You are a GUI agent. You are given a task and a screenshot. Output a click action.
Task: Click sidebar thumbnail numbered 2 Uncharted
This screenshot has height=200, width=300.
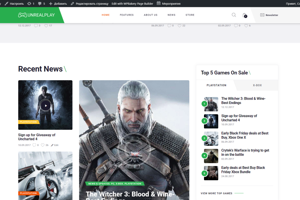211,121
